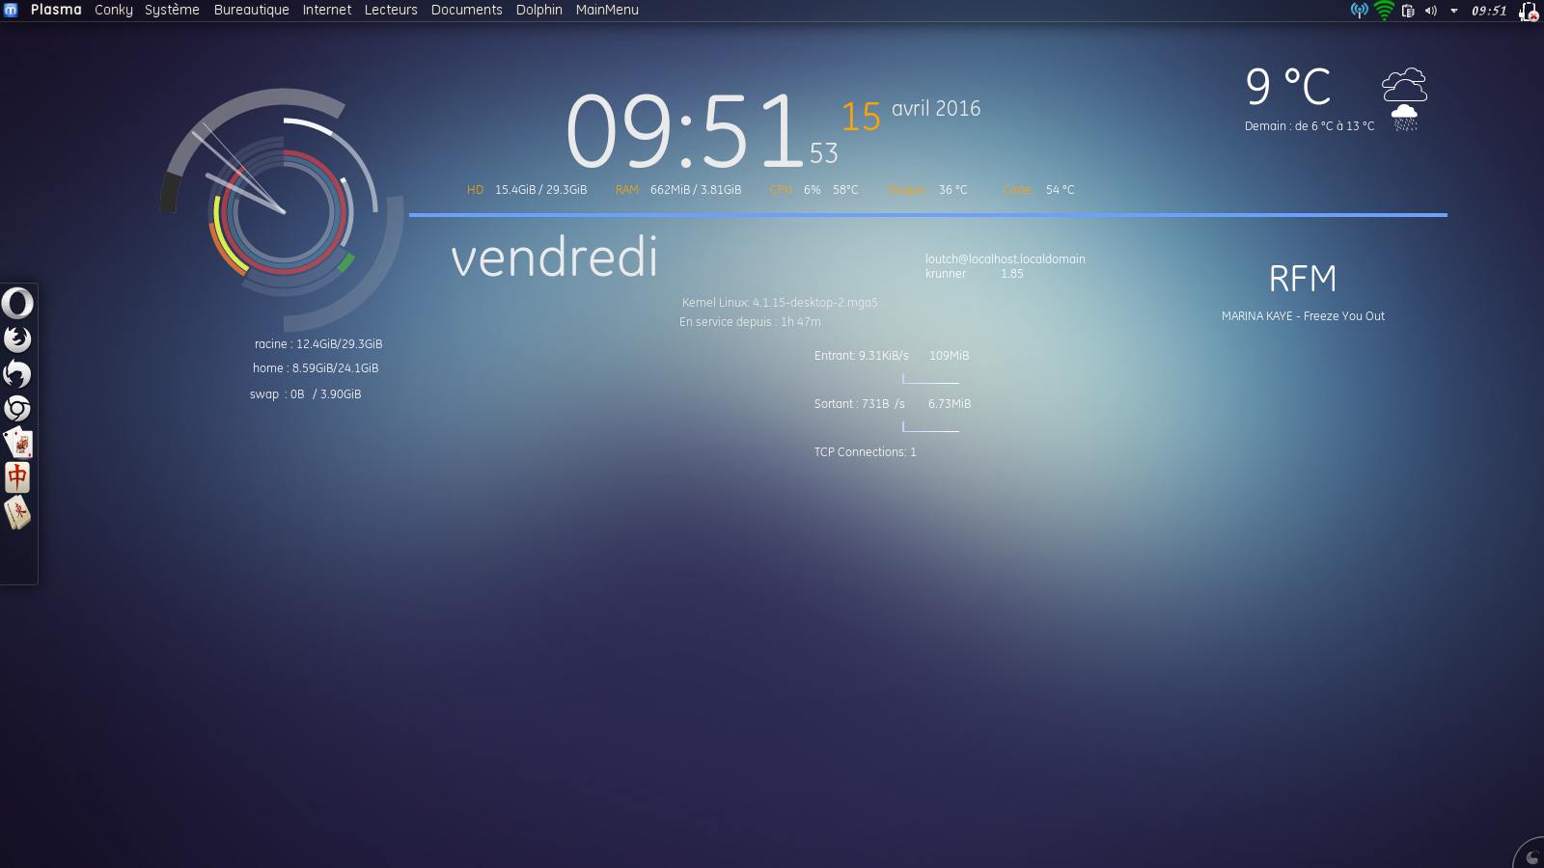
Task: Open the Bureautique menu
Action: coord(251,10)
